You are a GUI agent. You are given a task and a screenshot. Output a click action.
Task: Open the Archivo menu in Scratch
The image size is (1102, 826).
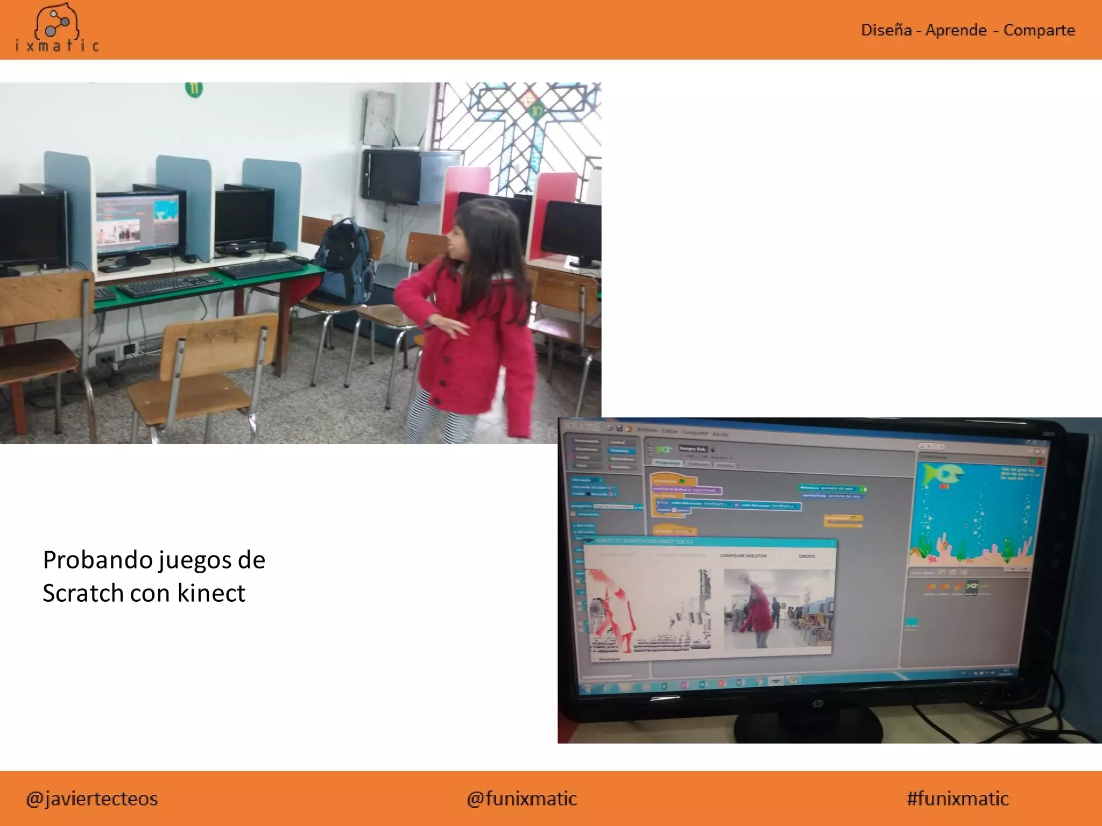coord(647,430)
